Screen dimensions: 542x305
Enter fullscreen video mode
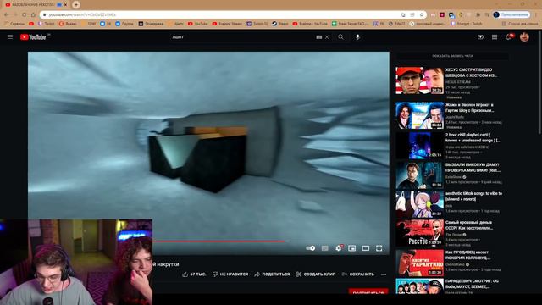(379, 248)
